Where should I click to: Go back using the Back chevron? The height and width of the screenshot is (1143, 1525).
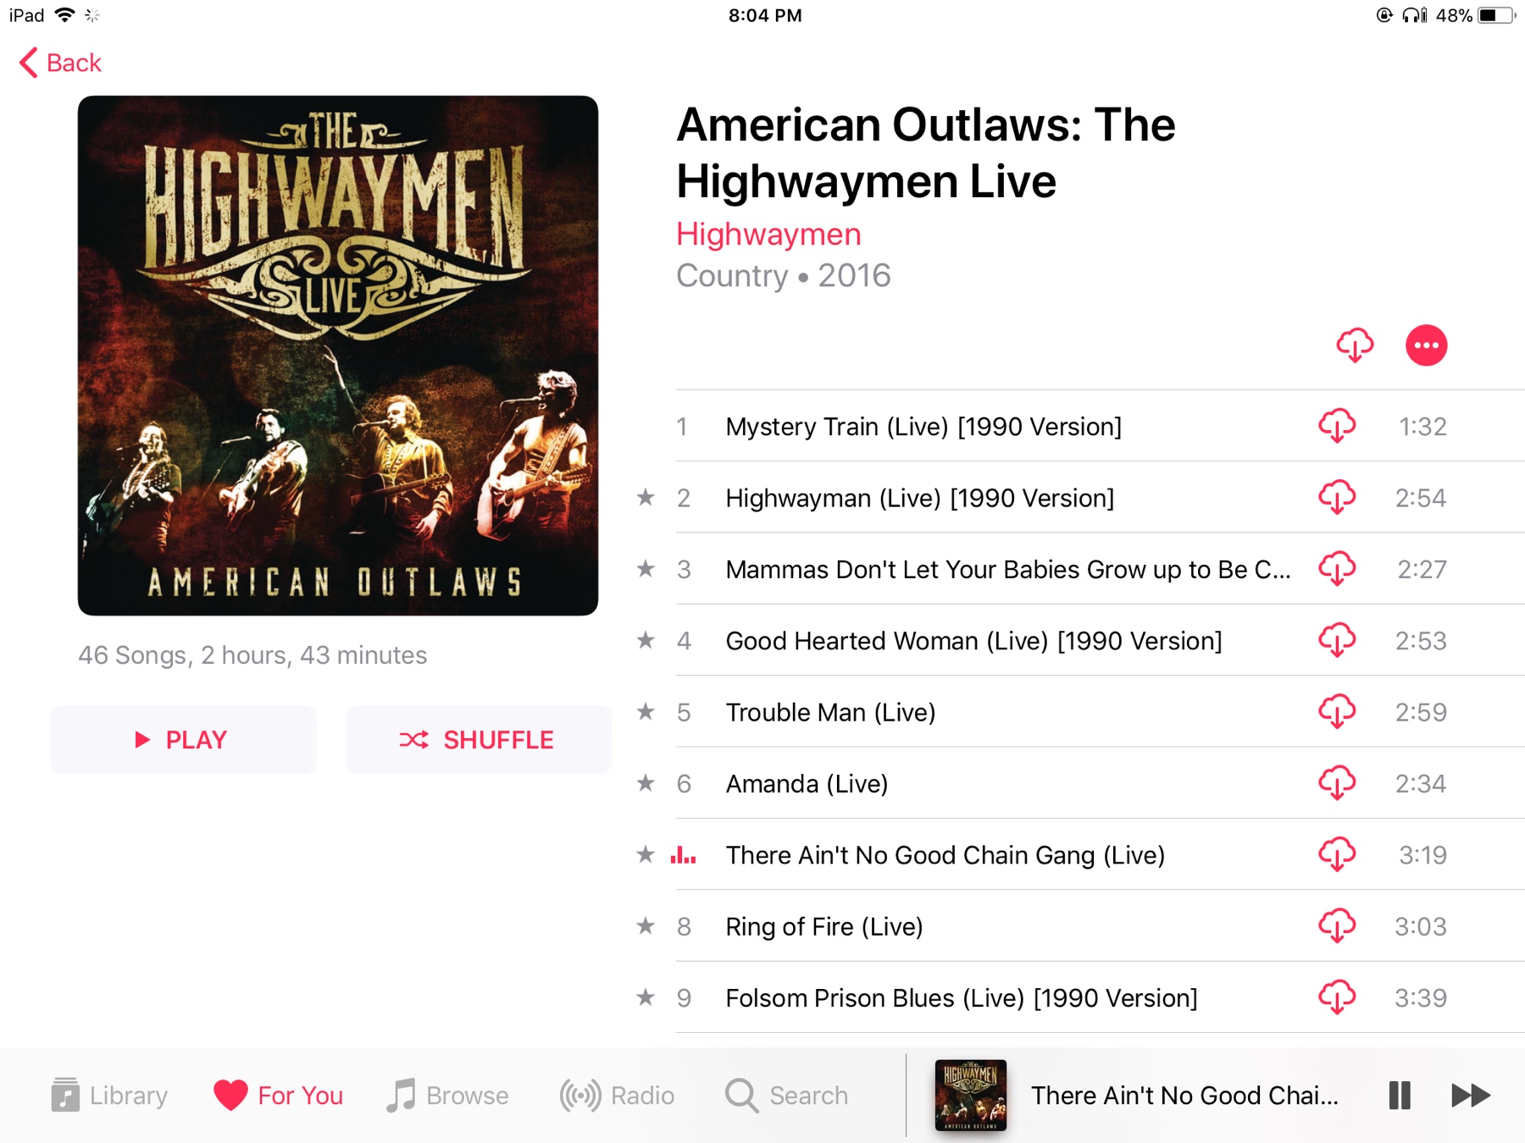click(x=60, y=63)
